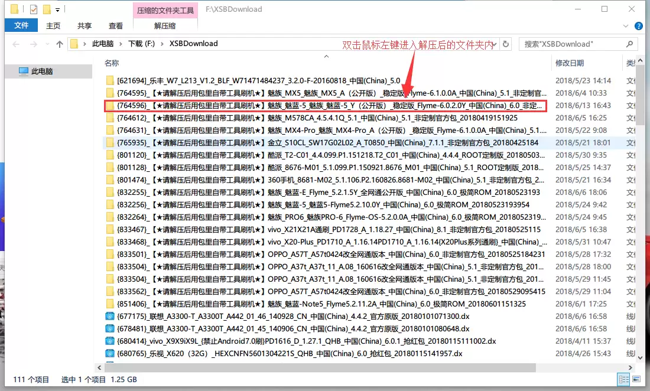Select 此电脑 in the navigation pane
The height and width of the screenshot is (391, 650).
[x=49, y=71]
